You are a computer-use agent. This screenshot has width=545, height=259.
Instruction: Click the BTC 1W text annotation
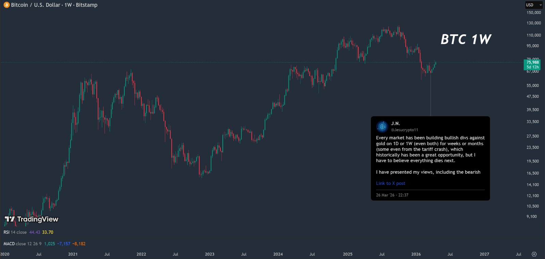[x=466, y=39]
